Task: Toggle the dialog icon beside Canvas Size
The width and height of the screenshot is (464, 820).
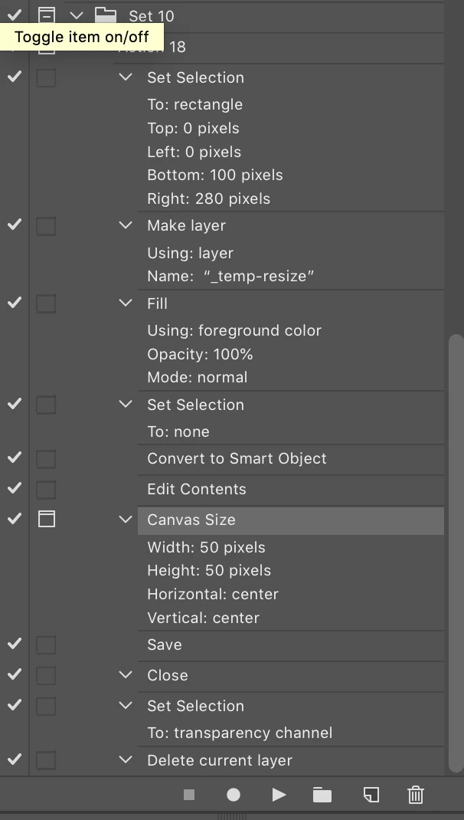Action: click(x=47, y=520)
